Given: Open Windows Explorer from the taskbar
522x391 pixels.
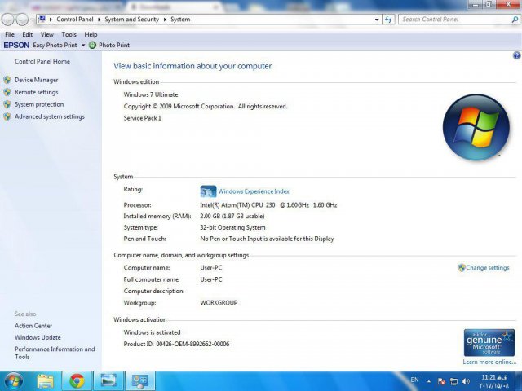Looking at the screenshot, I should tap(46, 380).
